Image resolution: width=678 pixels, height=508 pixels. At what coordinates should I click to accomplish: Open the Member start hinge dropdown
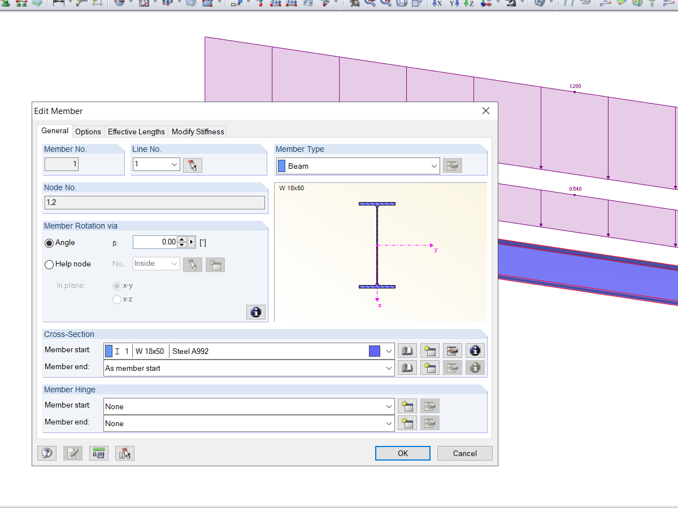390,406
